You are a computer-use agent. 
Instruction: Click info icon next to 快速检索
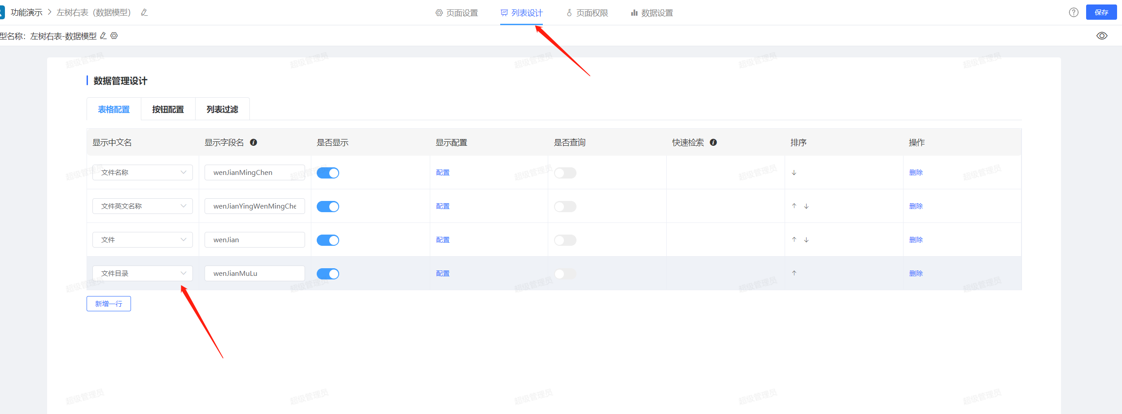tap(713, 142)
